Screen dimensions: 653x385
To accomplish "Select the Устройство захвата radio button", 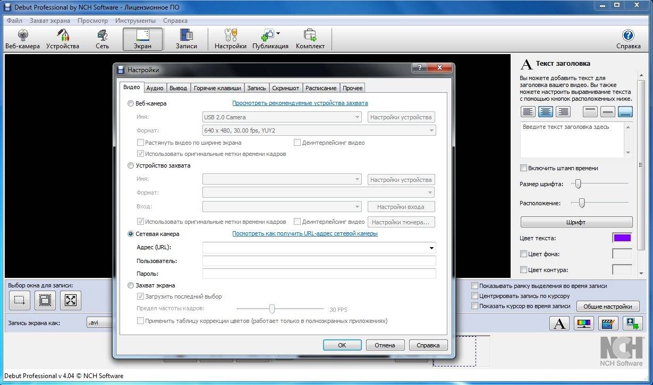I will (131, 165).
